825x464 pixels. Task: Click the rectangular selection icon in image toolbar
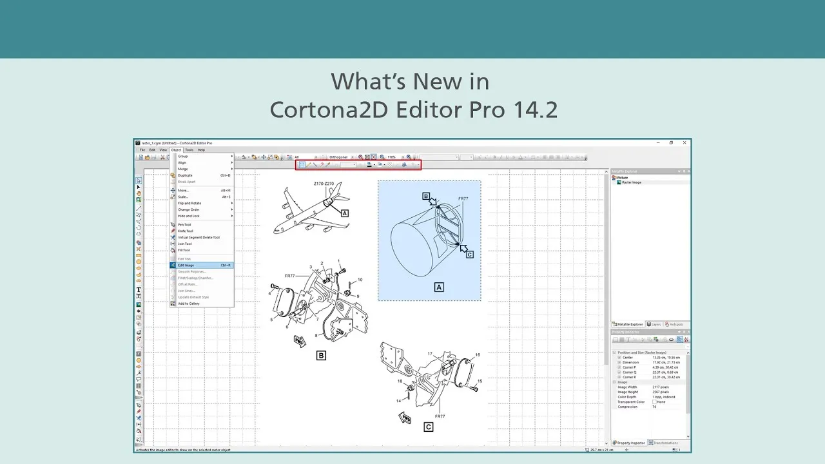click(302, 165)
